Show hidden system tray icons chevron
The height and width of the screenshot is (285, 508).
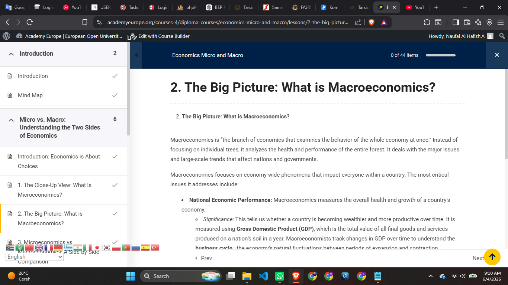click(x=431, y=276)
